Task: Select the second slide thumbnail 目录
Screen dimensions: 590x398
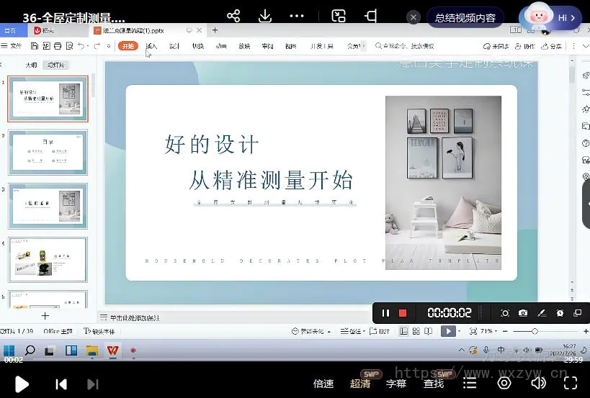Action: [x=48, y=153]
